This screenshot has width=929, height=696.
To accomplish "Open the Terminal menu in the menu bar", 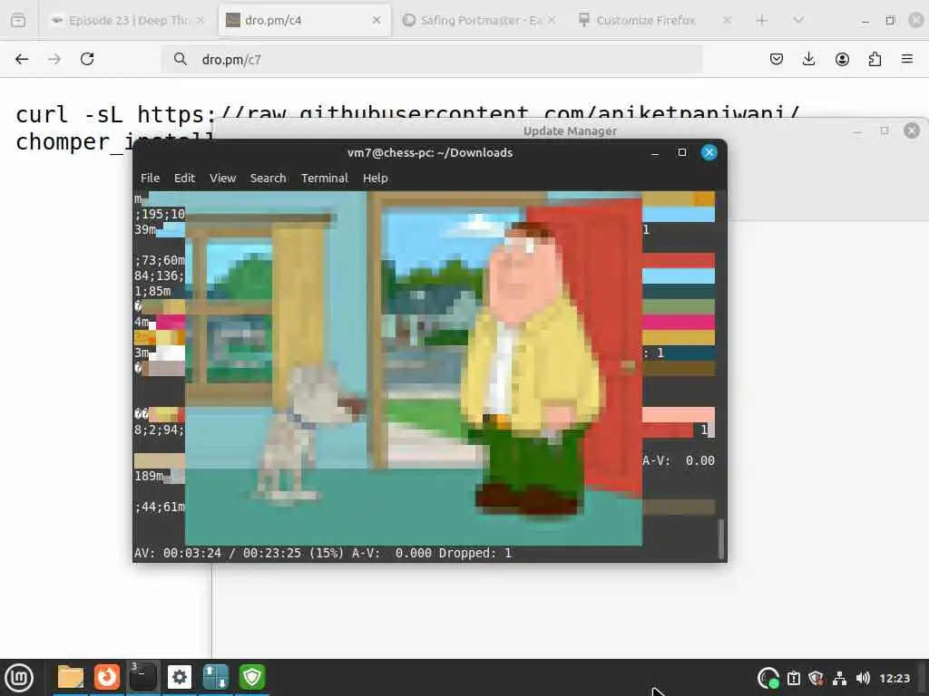I will coord(324,179).
